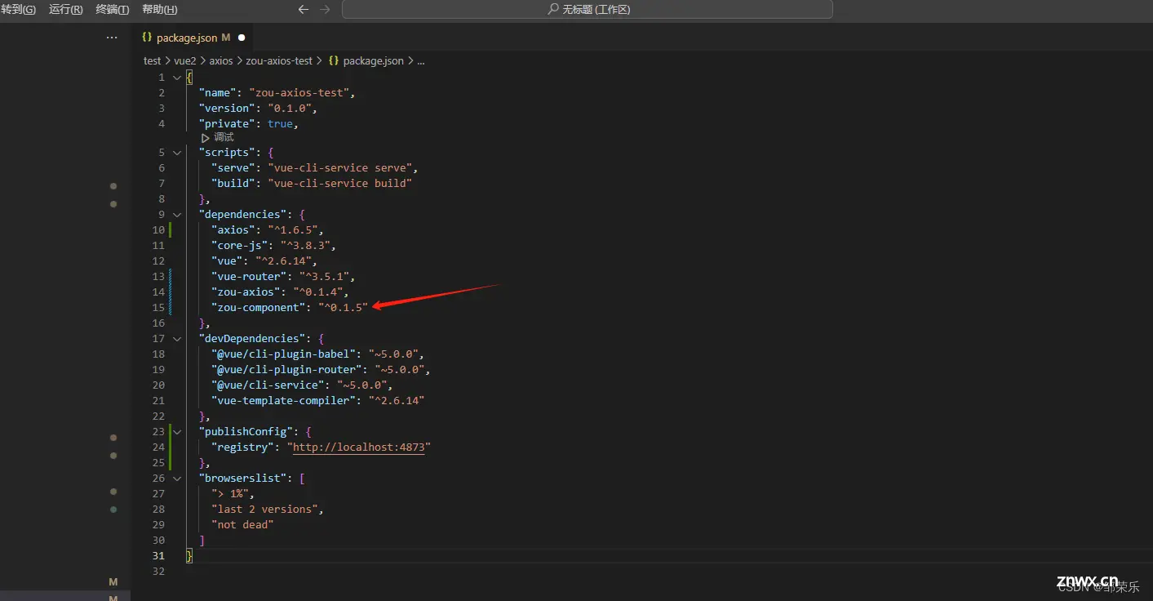Collapse the browserslist block fold arrow
Viewport: 1153px width, 601px height.
176,479
